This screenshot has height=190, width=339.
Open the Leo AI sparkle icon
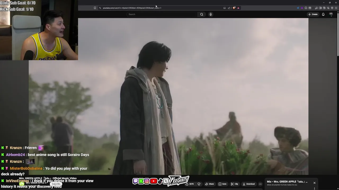point(328,8)
